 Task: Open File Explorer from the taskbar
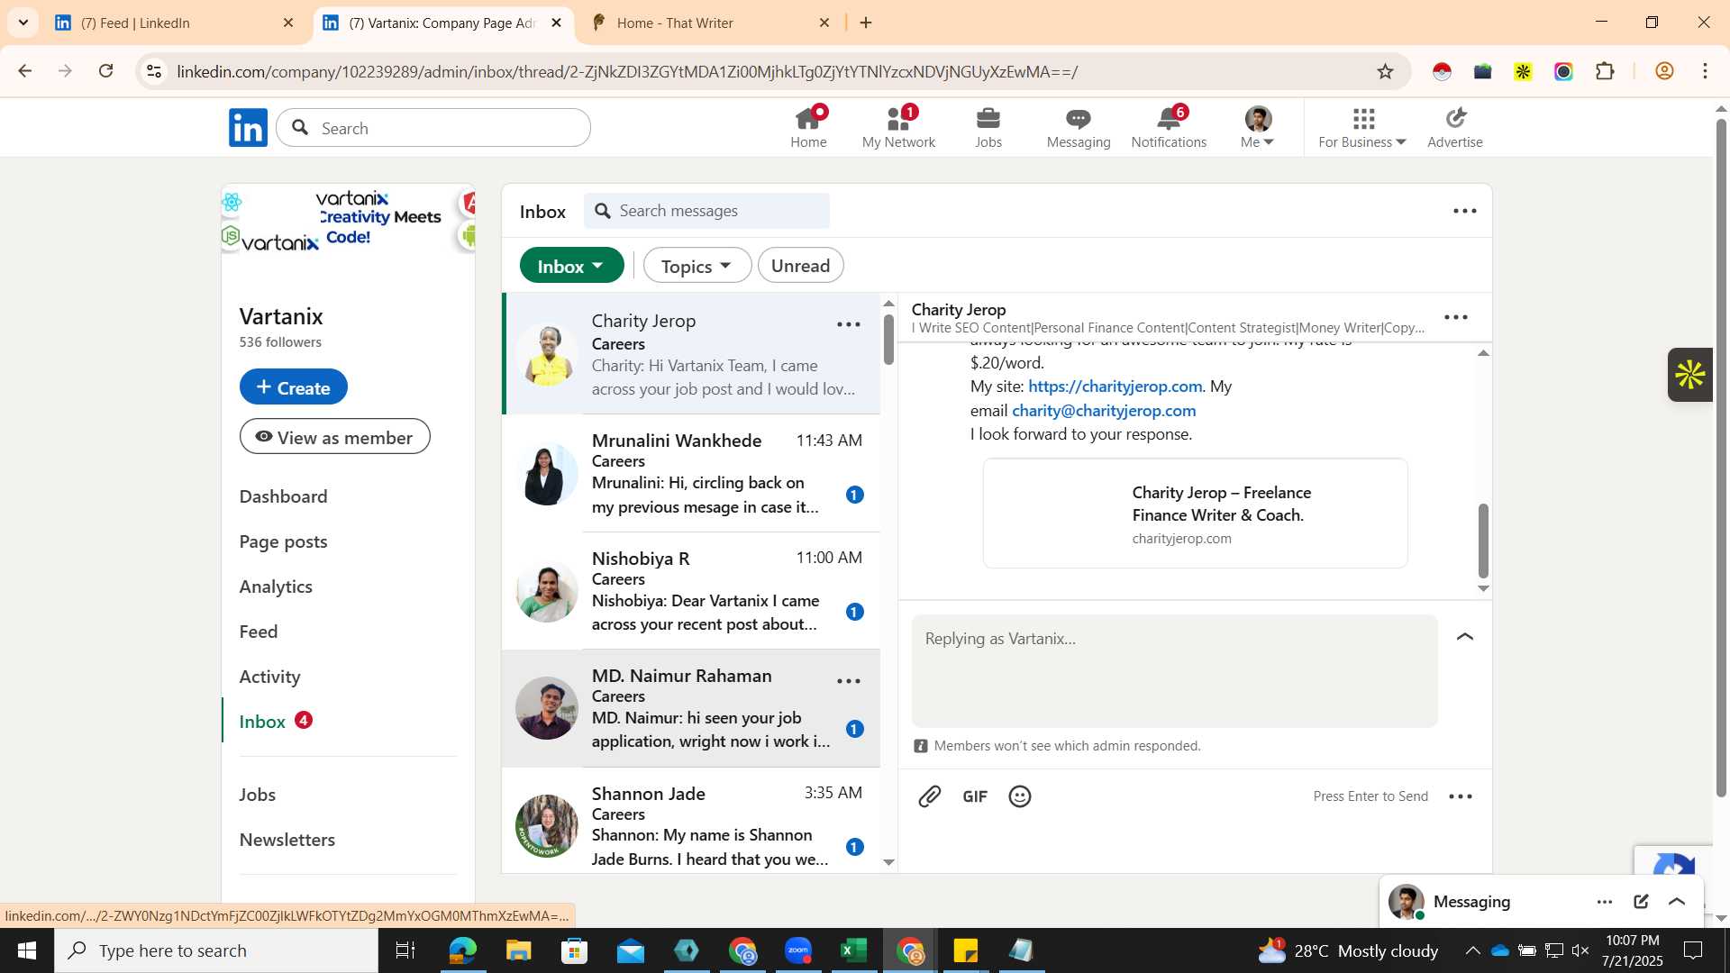tap(518, 950)
